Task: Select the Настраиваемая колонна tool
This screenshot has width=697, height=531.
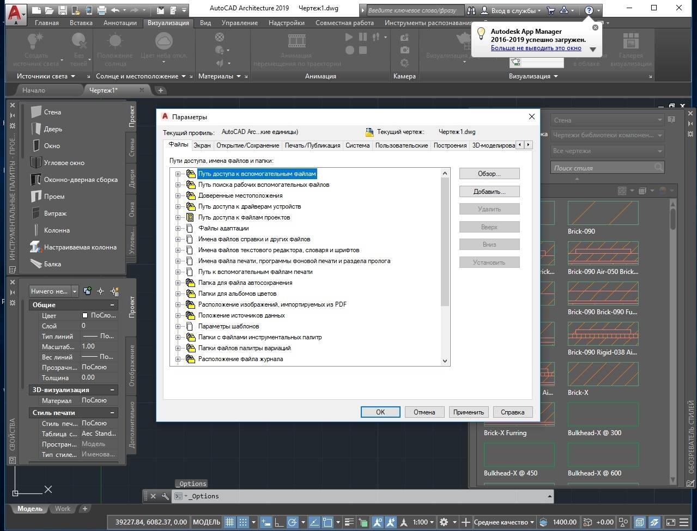Action: [74, 247]
